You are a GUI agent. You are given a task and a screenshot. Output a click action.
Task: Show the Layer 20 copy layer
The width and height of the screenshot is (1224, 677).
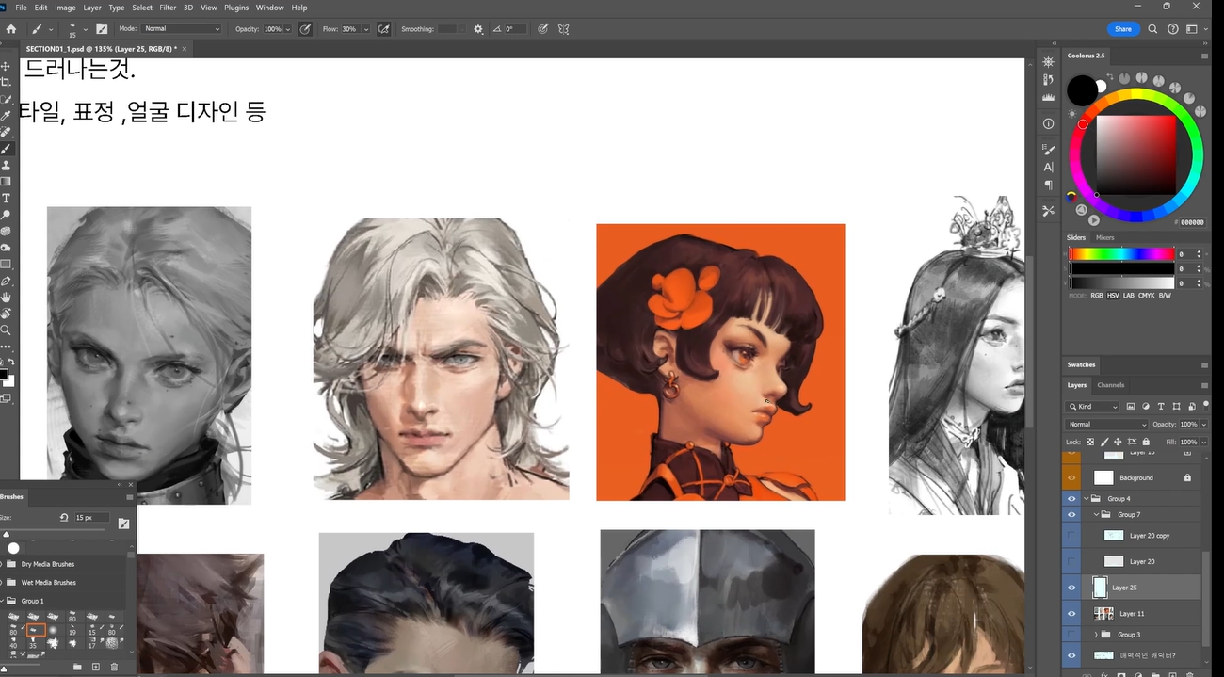[1071, 536]
